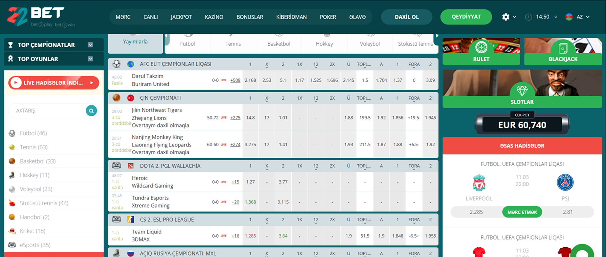Open +15 markets for Heroic match
The image size is (606, 257).
[235, 182]
